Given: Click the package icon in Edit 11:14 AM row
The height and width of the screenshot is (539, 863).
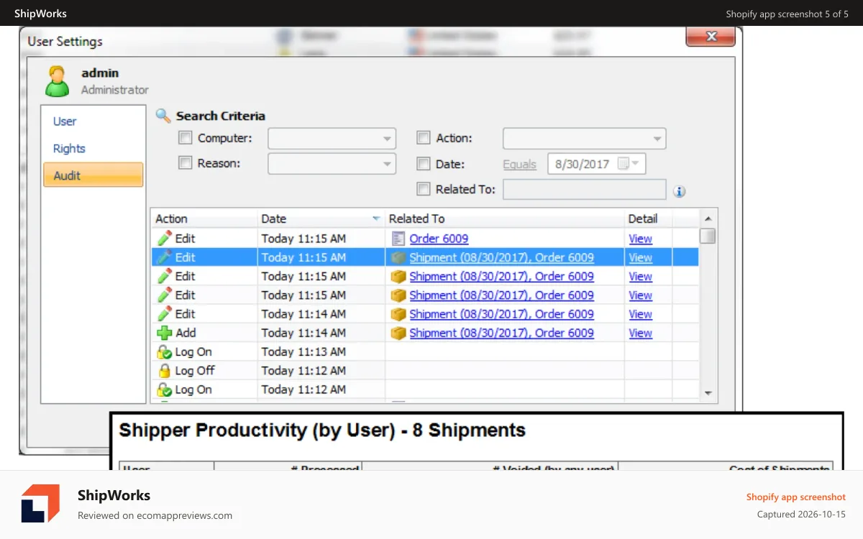Looking at the screenshot, I should (x=398, y=314).
